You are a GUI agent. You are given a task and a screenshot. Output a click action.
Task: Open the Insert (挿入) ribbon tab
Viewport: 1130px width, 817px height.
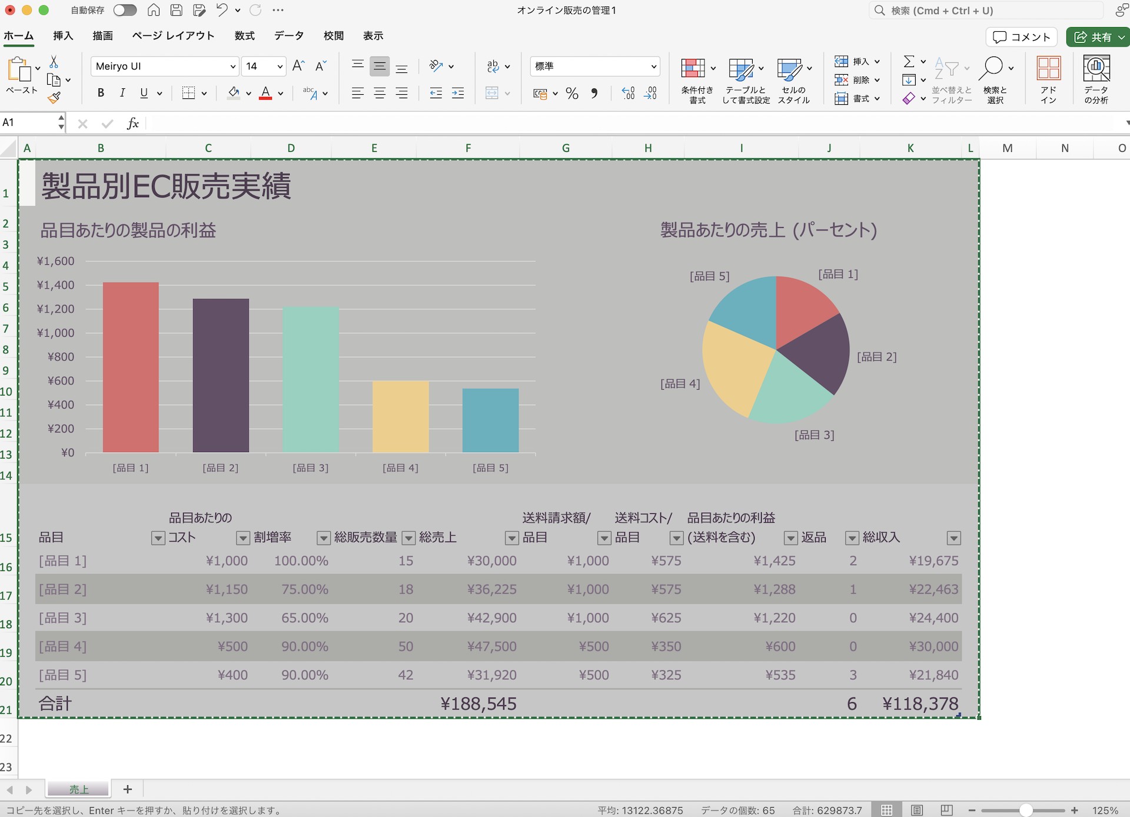[x=63, y=36]
